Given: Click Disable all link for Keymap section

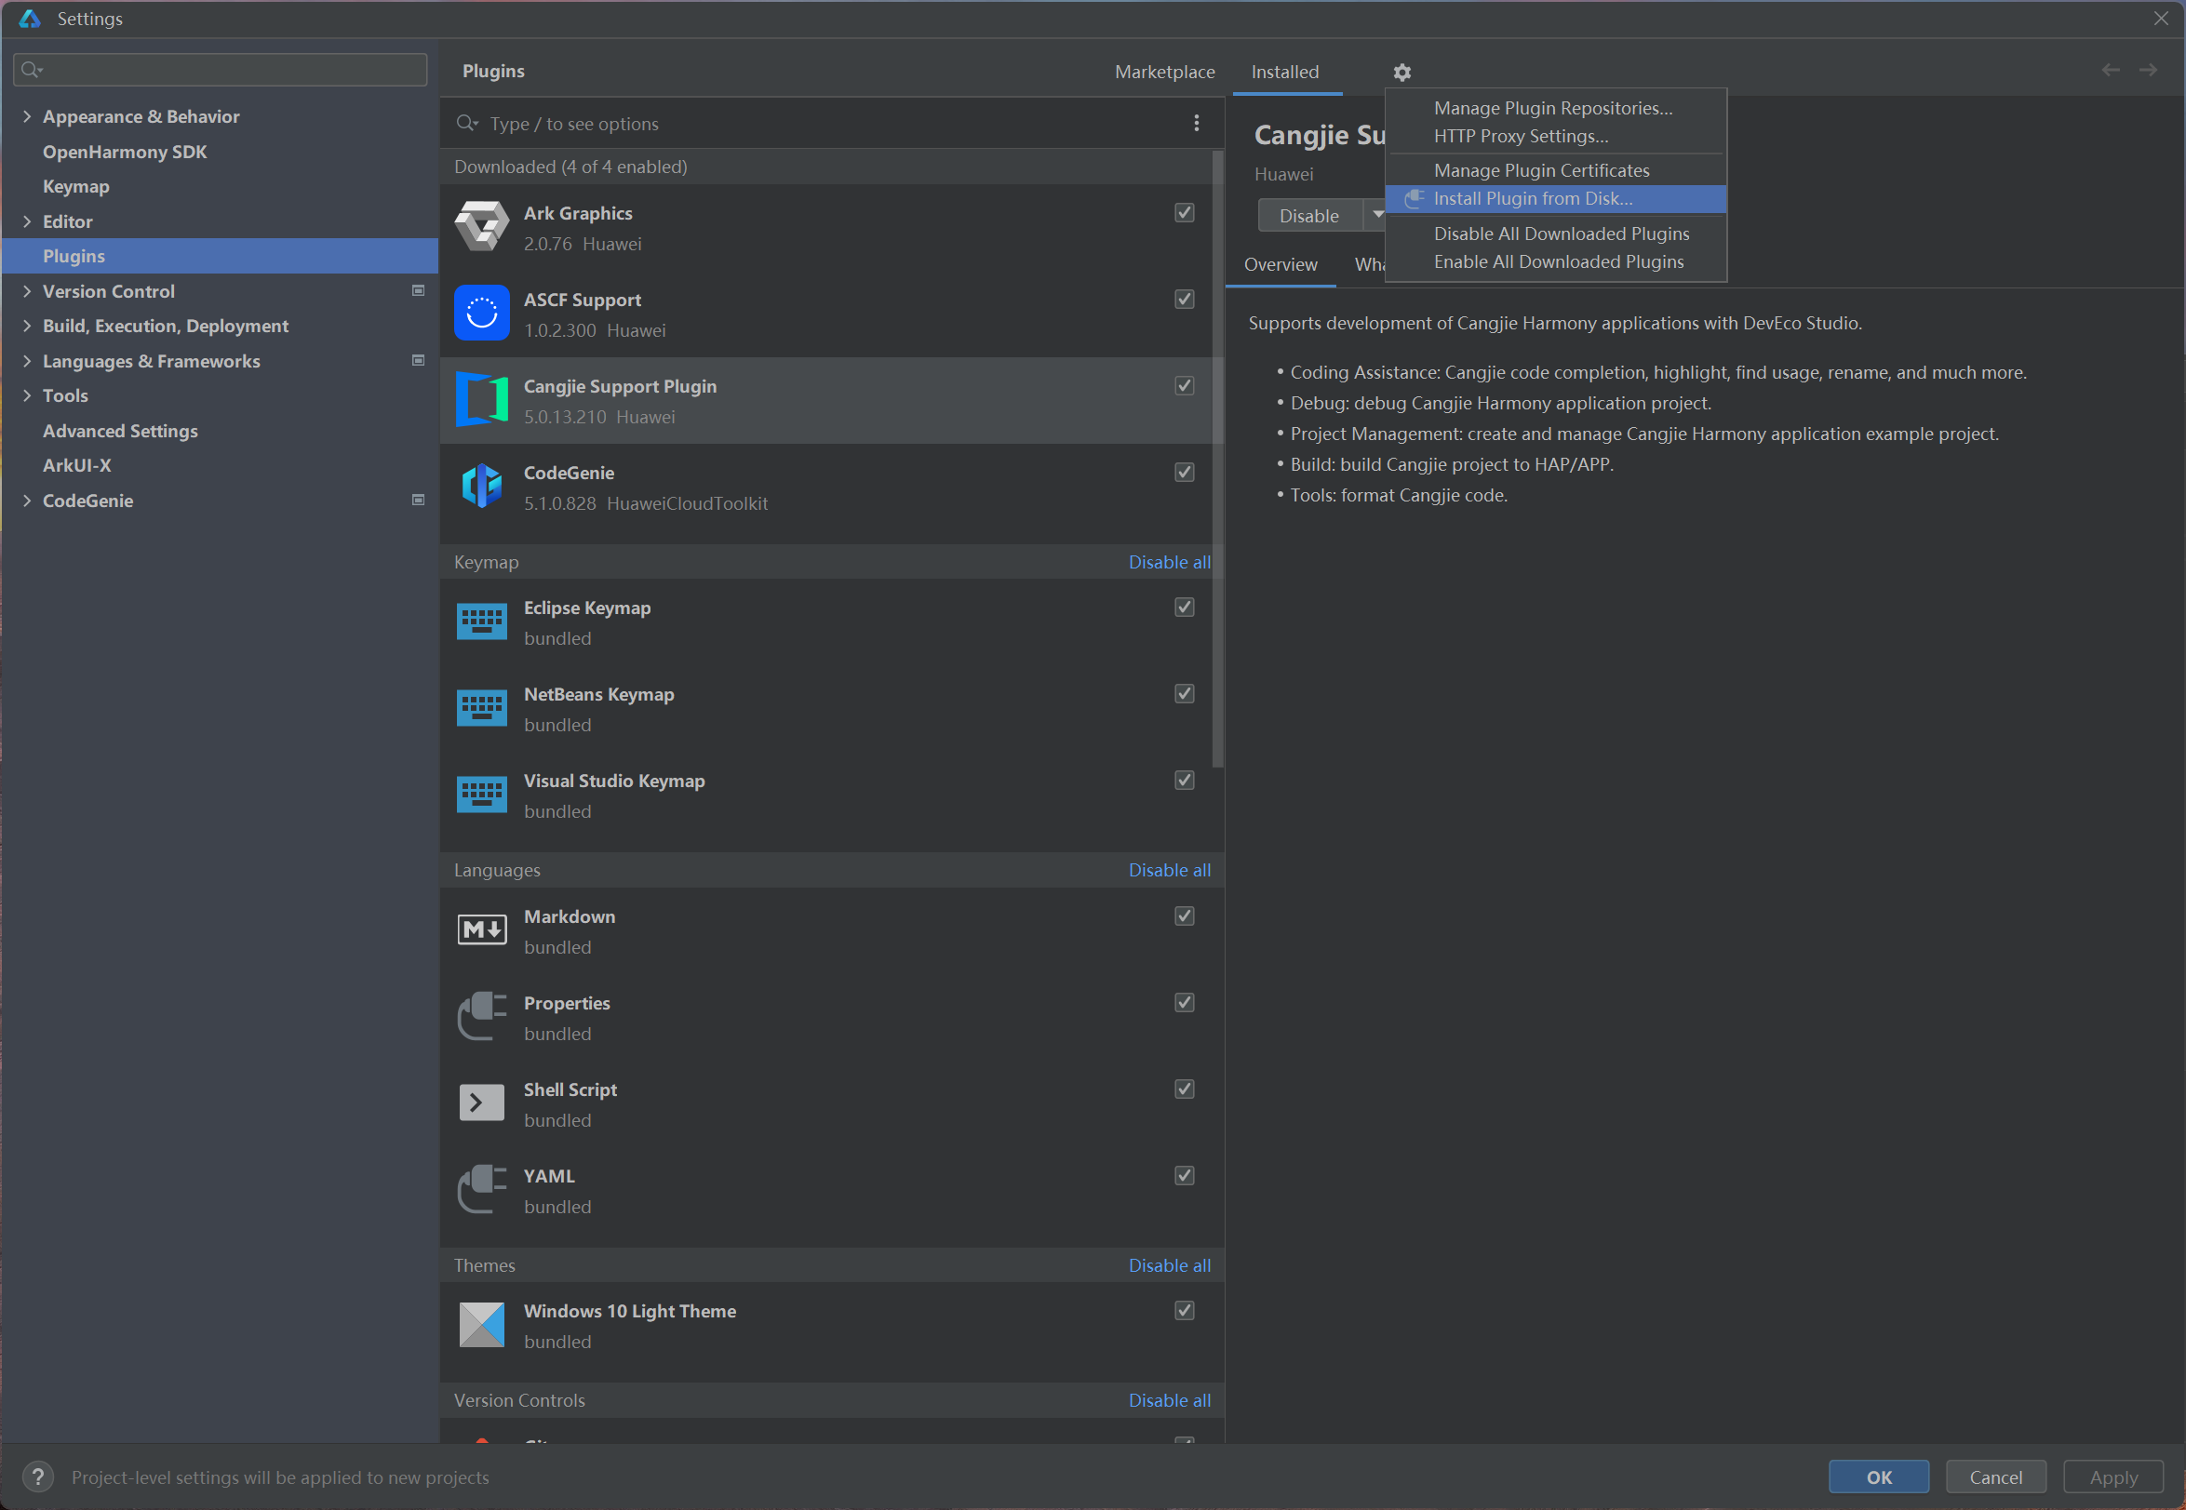Looking at the screenshot, I should pyautogui.click(x=1169, y=562).
